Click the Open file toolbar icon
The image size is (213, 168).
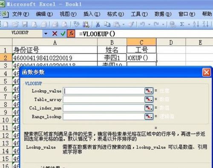pos(15,24)
